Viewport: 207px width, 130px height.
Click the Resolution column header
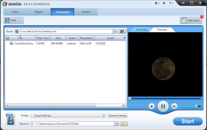coord(86,38)
